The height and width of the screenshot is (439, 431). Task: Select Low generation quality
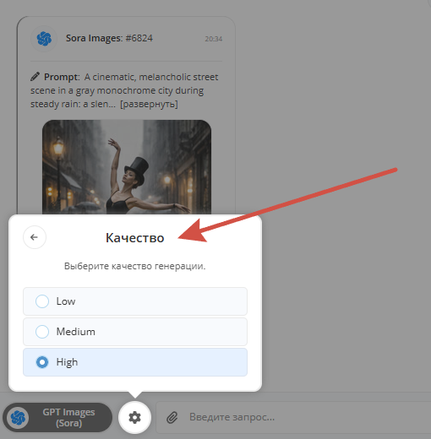135,301
